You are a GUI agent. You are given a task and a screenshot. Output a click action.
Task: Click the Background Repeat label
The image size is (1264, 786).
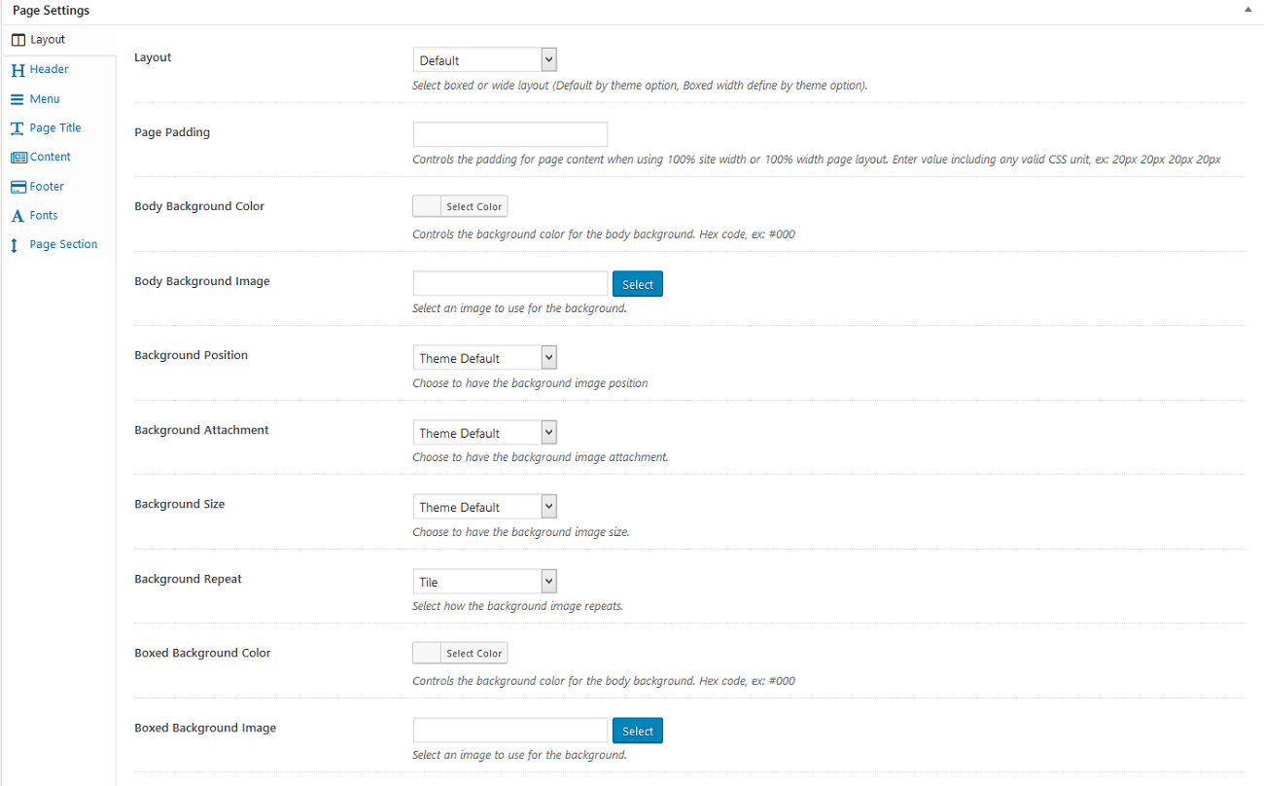[x=188, y=579]
